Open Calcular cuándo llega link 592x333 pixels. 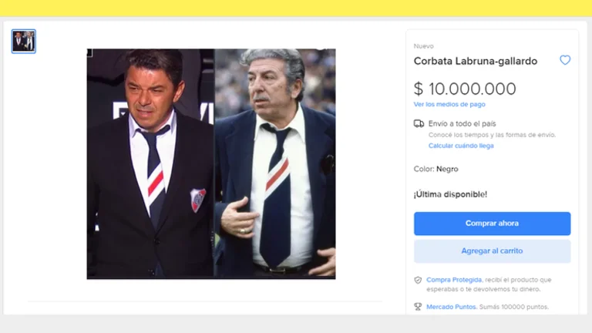tap(461, 146)
